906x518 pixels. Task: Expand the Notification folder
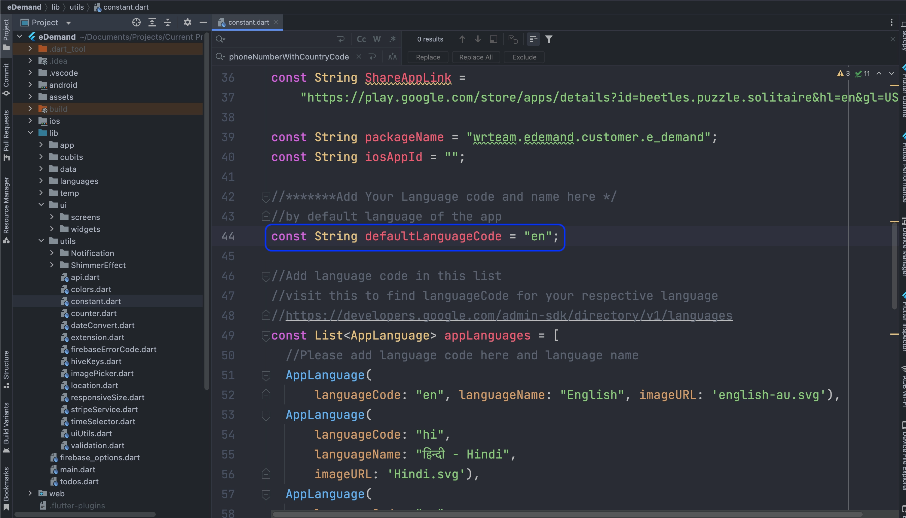point(52,253)
